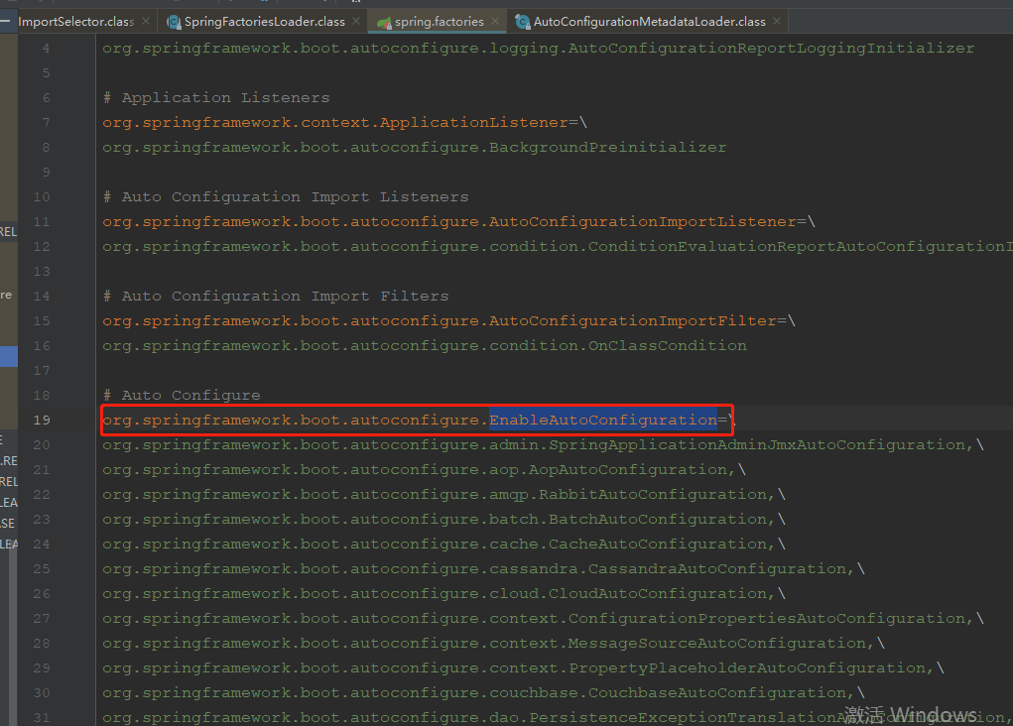The width and height of the screenshot is (1013, 726).
Task: Click the class file icon on SpringFactoriesLoader.class tab
Action: [175, 19]
